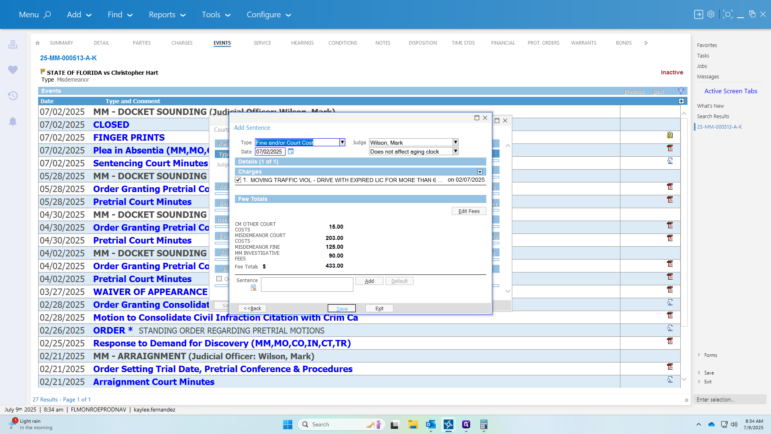Click the add event plus icon
Screen dimensions: 771x434
(681, 101)
